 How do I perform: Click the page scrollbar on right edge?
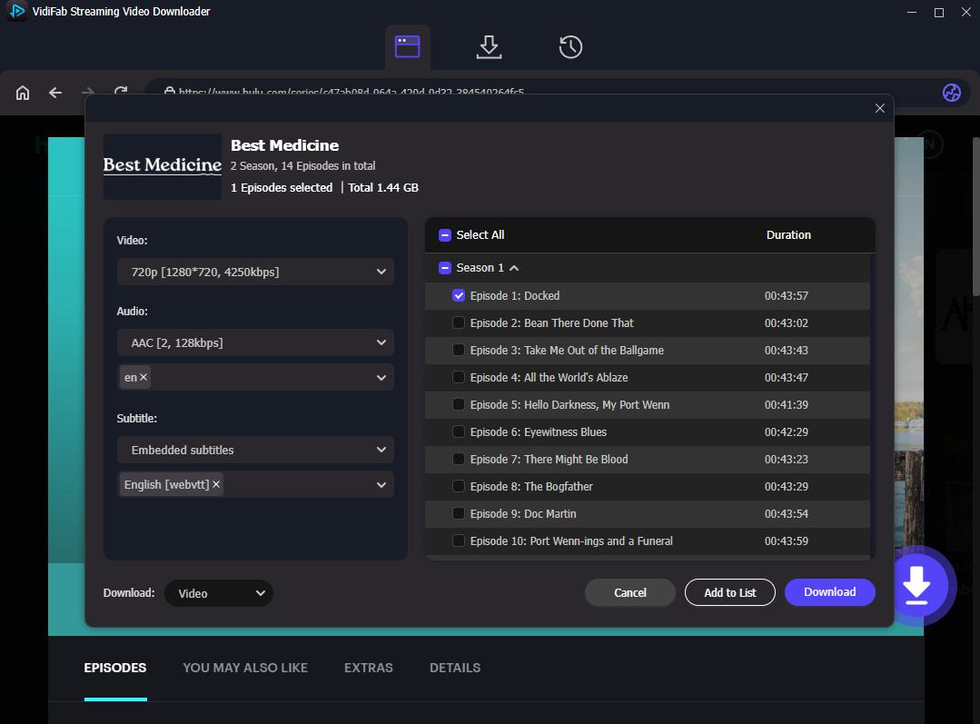pos(975,215)
